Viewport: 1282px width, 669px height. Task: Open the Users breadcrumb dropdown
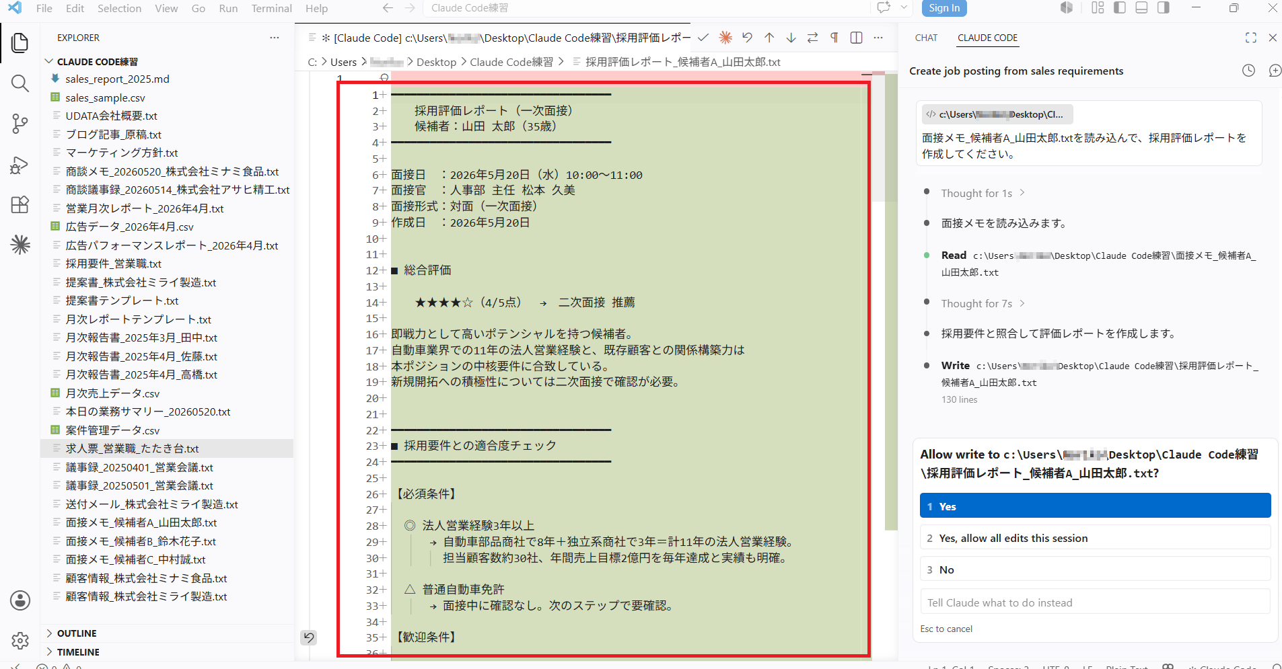point(343,62)
